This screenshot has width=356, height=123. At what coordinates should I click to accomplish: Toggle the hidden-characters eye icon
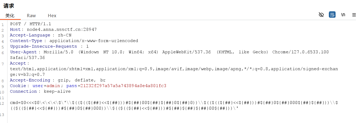[x=321, y=15]
